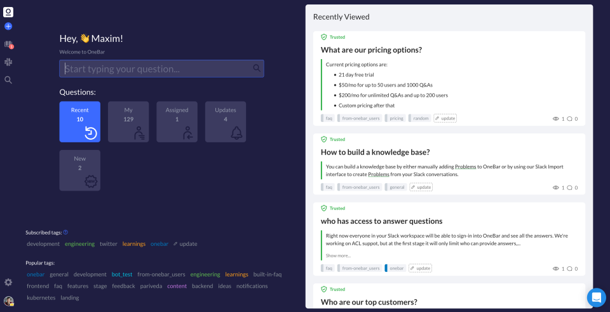Select popular tag feedback
The image size is (610, 312).
coord(123,286)
